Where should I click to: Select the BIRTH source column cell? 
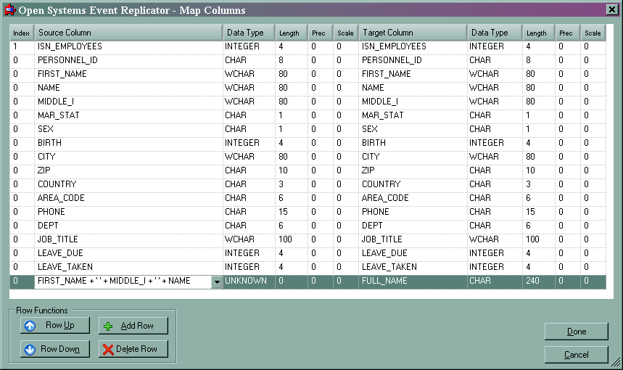[128, 143]
